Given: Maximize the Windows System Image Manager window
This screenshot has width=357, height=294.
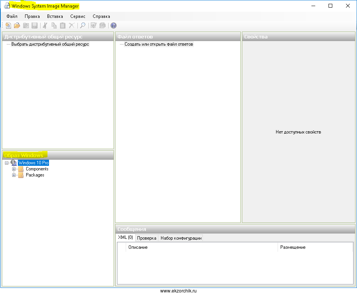Looking at the screenshot, I should tap(330, 6).
